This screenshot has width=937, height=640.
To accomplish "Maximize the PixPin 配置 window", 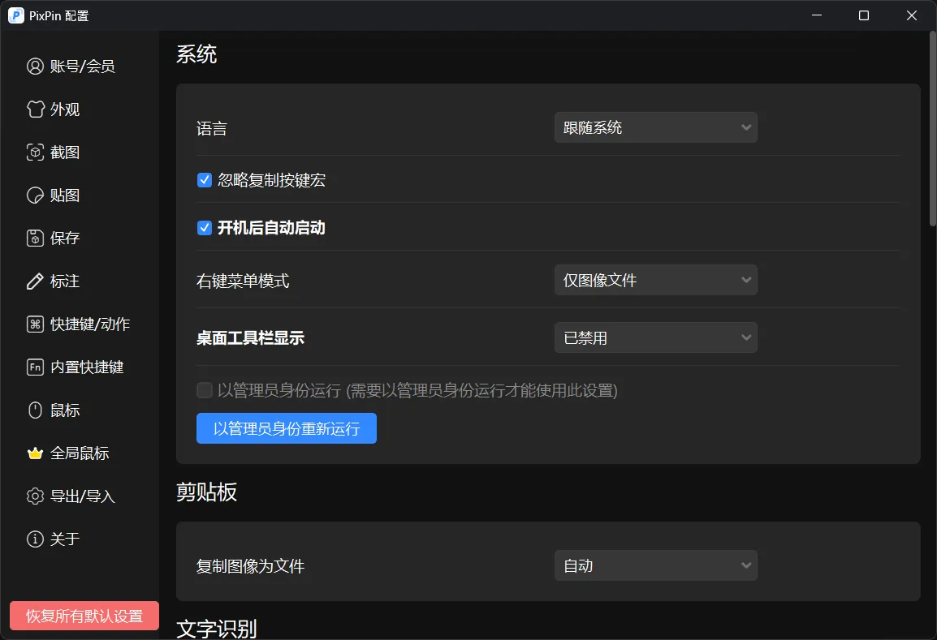I will coord(863,15).
